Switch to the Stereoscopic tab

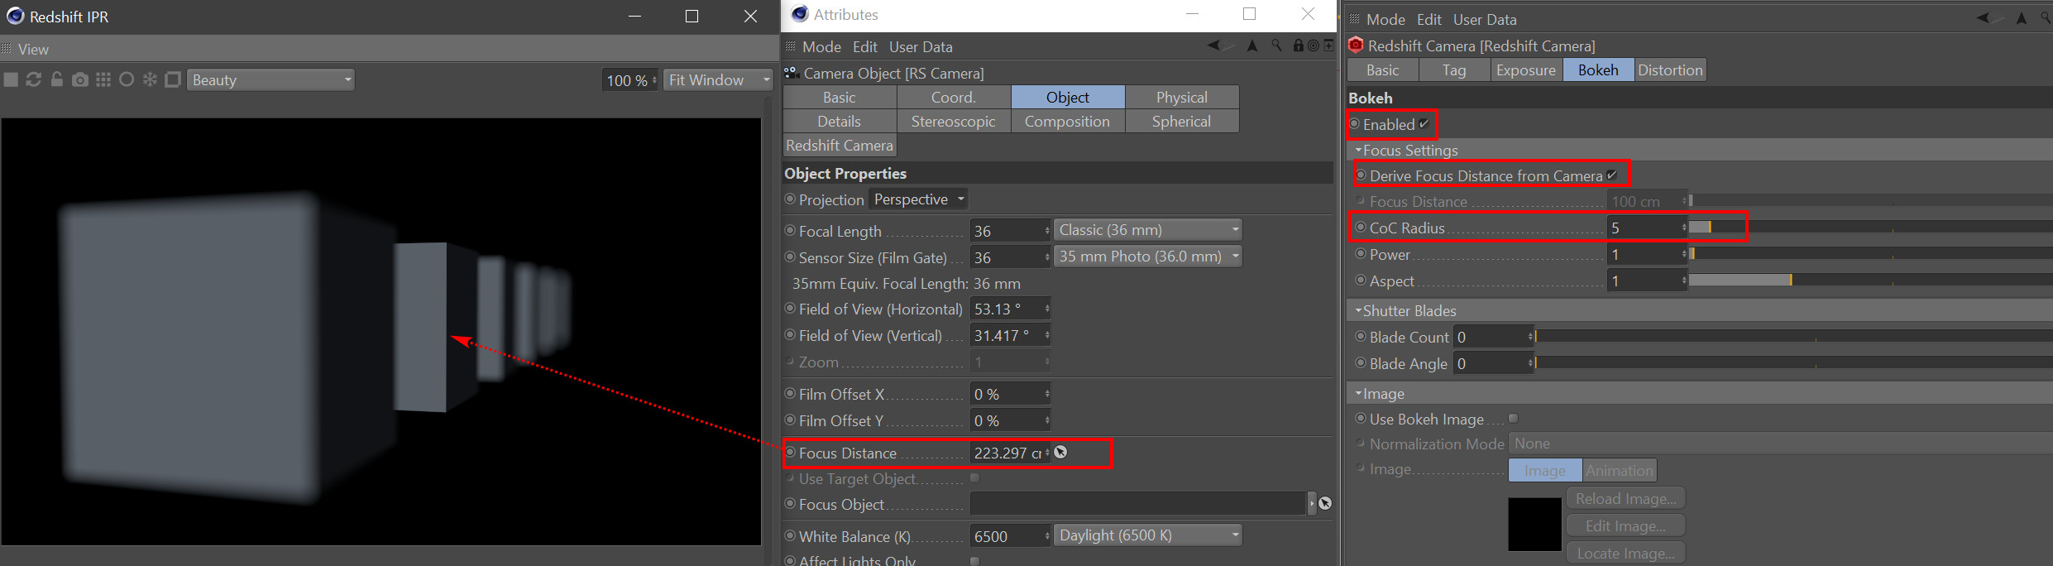tap(954, 121)
